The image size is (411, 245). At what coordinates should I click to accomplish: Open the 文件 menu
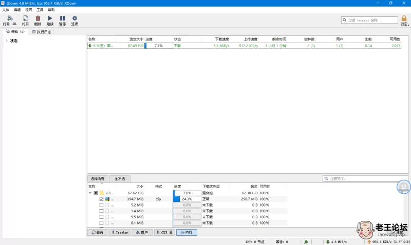point(6,10)
